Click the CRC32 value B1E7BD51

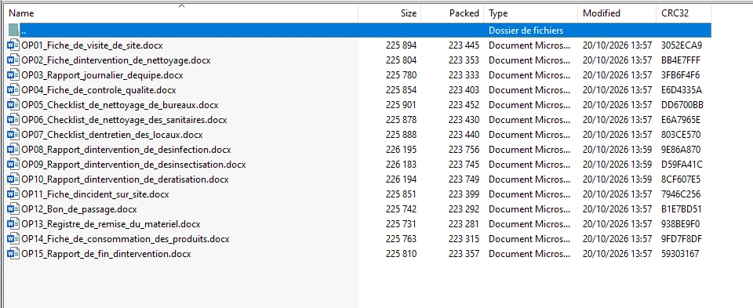coord(681,209)
